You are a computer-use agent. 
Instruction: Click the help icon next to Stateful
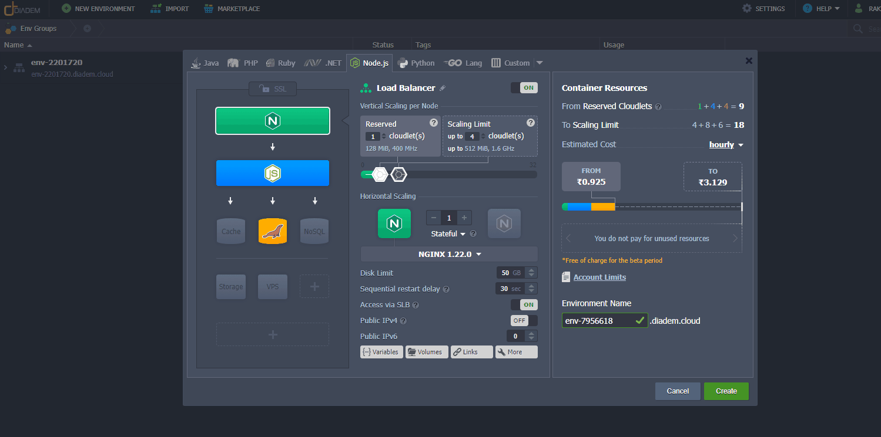pyautogui.click(x=473, y=233)
